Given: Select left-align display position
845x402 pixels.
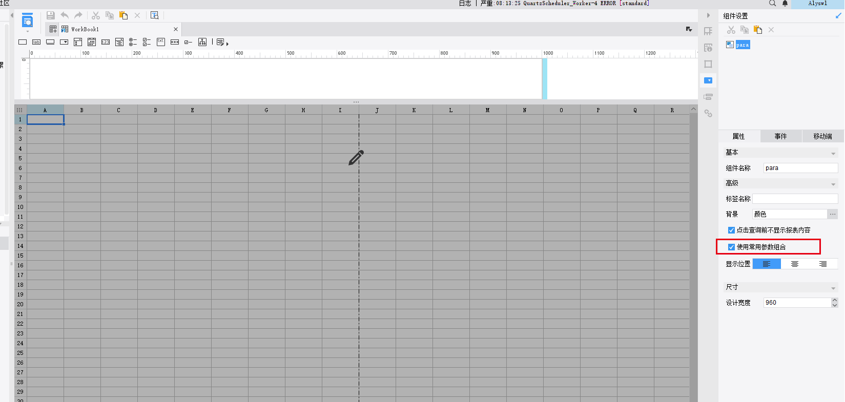Looking at the screenshot, I should pyautogui.click(x=767, y=264).
